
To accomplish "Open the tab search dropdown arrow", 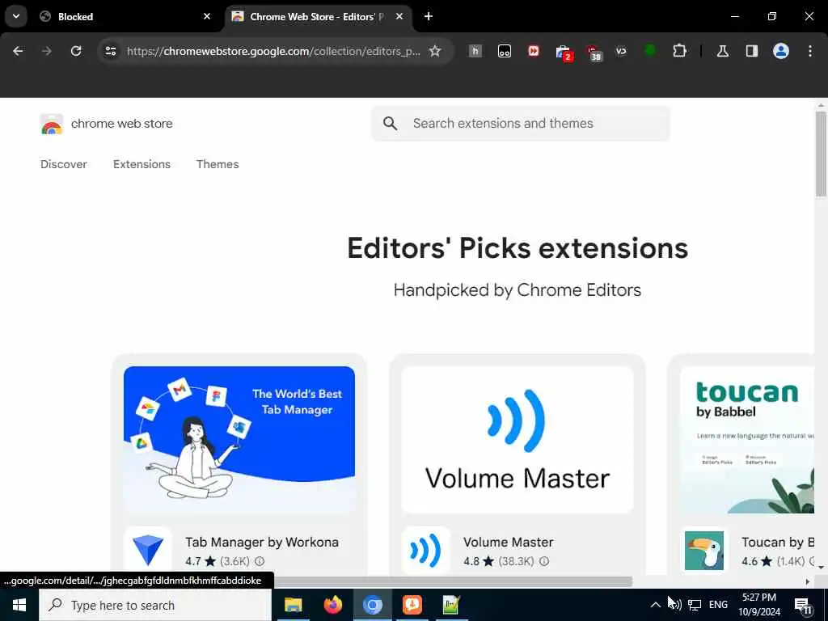I will [x=16, y=16].
